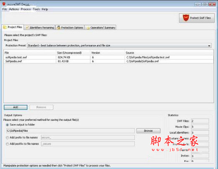Expand the Protection Preset dropdown
This screenshot has height=169, width=218.
[x=209, y=46]
